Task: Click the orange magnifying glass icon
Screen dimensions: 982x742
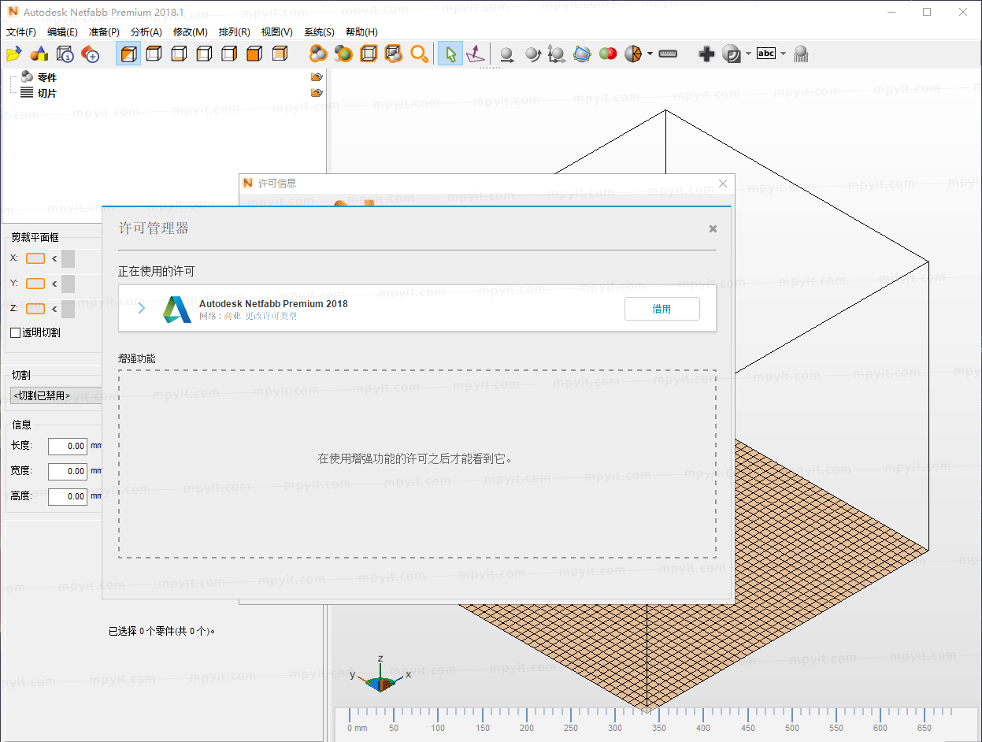Action: coord(420,54)
